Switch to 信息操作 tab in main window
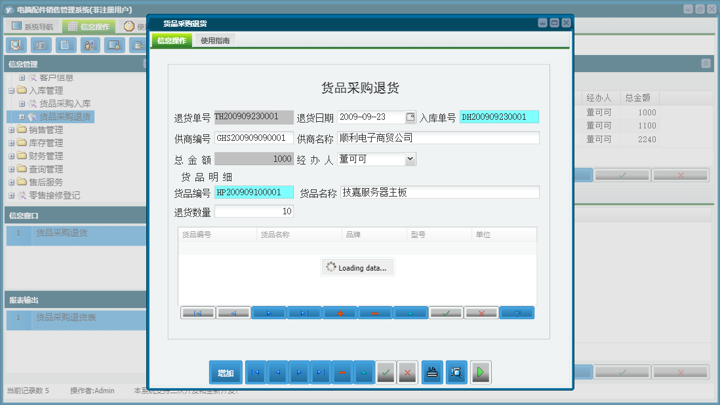The image size is (720, 405). coord(89,27)
